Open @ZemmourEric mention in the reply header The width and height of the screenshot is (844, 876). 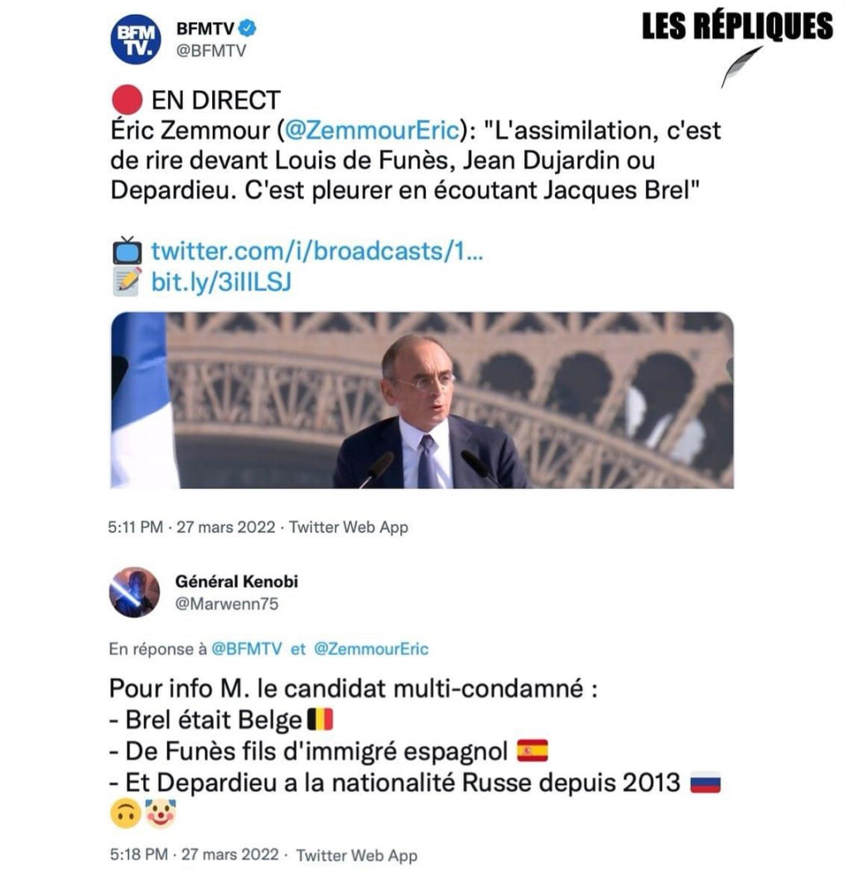[371, 648]
